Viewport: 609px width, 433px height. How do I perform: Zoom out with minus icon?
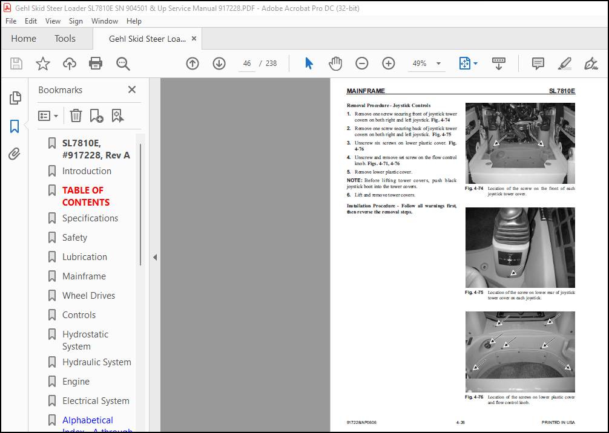[x=361, y=63]
